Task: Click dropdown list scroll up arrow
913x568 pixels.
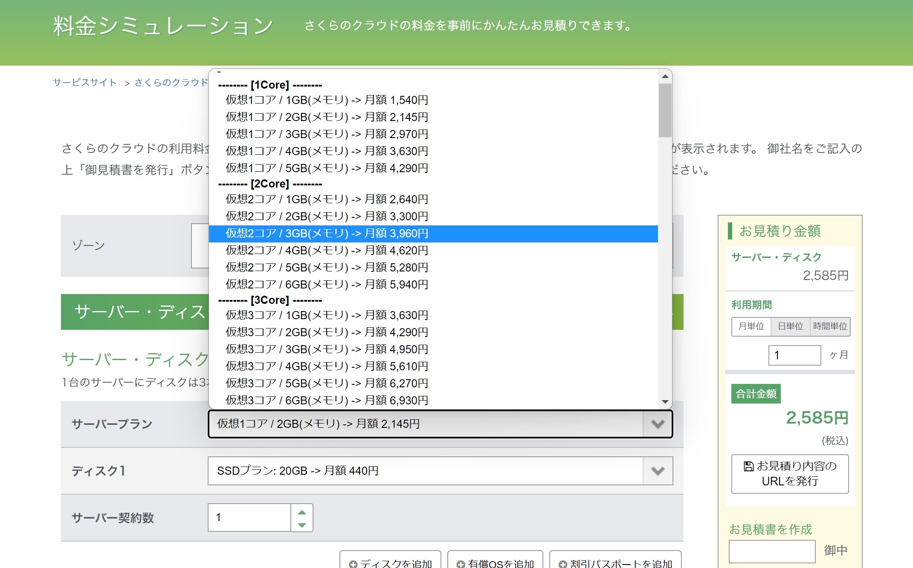Action: [665, 76]
